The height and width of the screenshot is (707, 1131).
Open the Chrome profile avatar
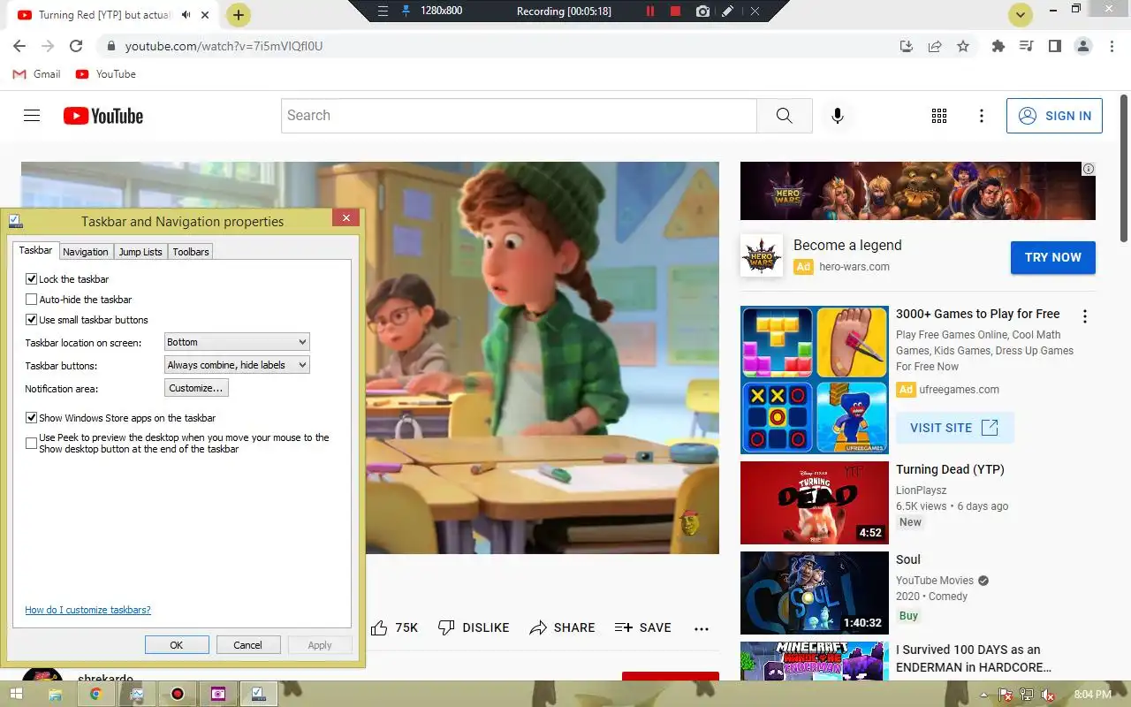point(1082,46)
